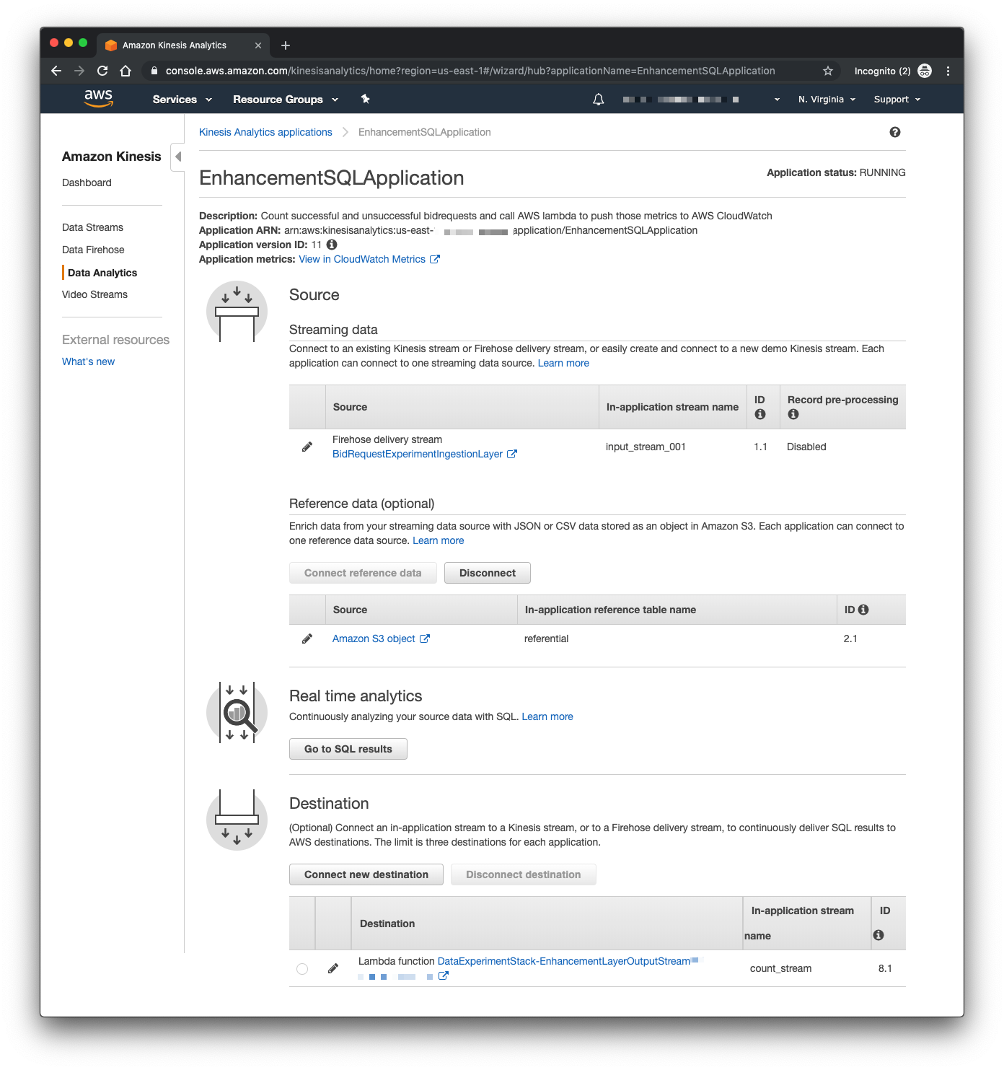Open BidRequestExperimentIngestionLayer delivery stream link
Image resolution: width=1004 pixels, height=1070 pixels.
[x=418, y=454]
